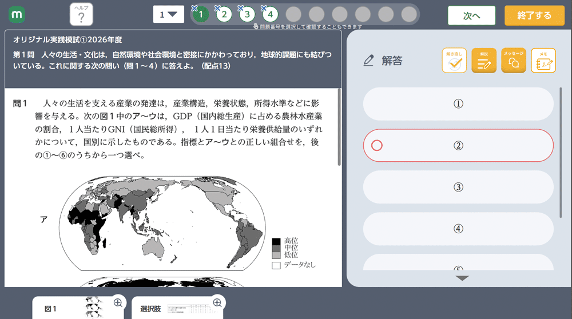Viewport: 572px width, 319px height.
Task: Jump to question 4 circle
Action: [x=271, y=15]
